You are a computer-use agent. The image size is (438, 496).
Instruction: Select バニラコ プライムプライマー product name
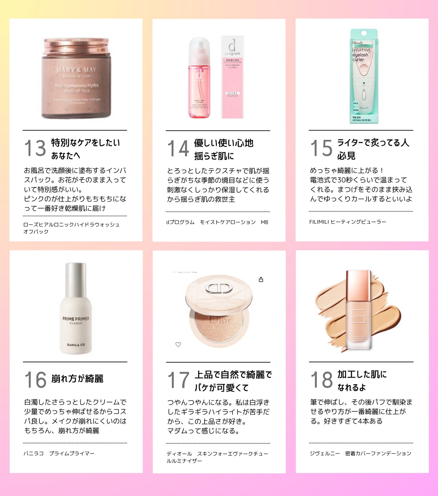tap(59, 454)
